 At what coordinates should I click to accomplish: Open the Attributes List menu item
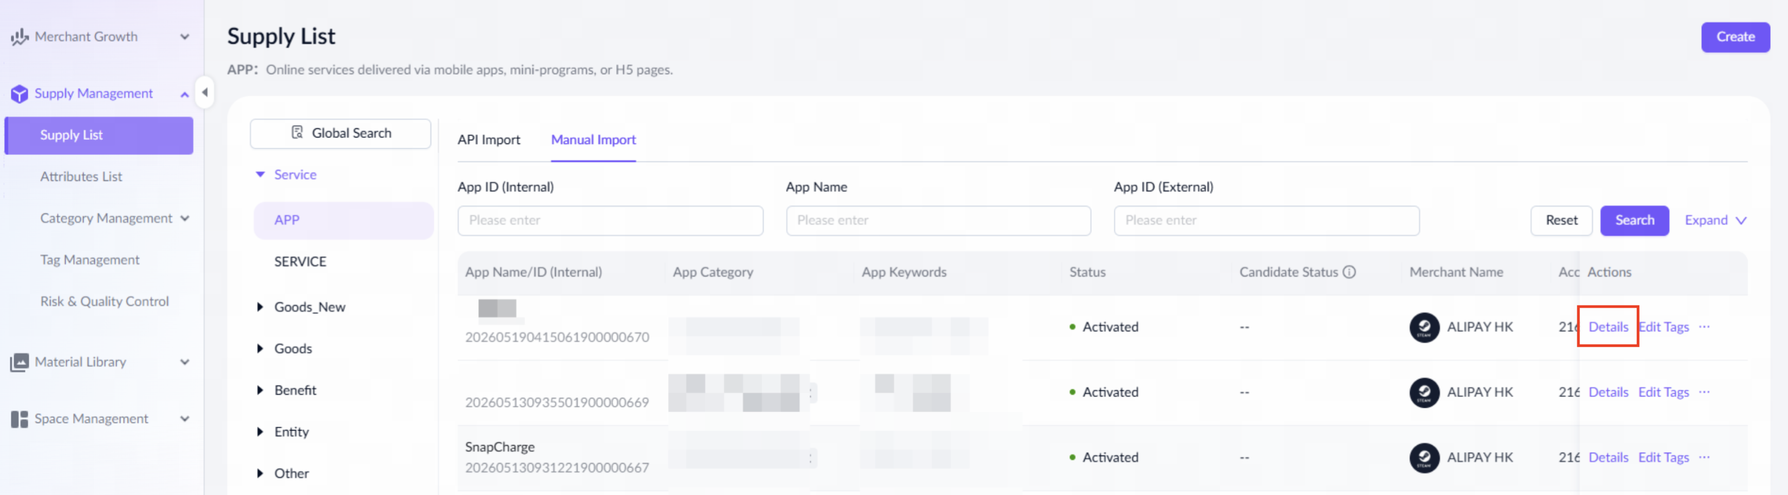81,177
